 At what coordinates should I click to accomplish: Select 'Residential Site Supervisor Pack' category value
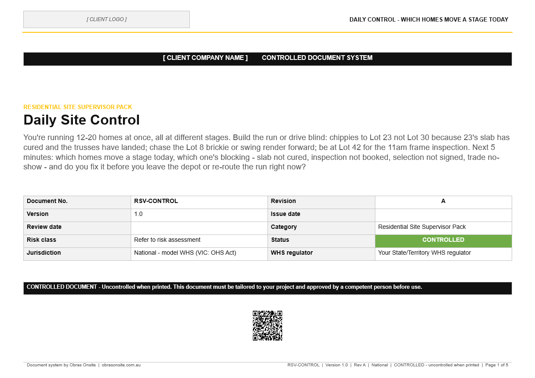point(443,228)
